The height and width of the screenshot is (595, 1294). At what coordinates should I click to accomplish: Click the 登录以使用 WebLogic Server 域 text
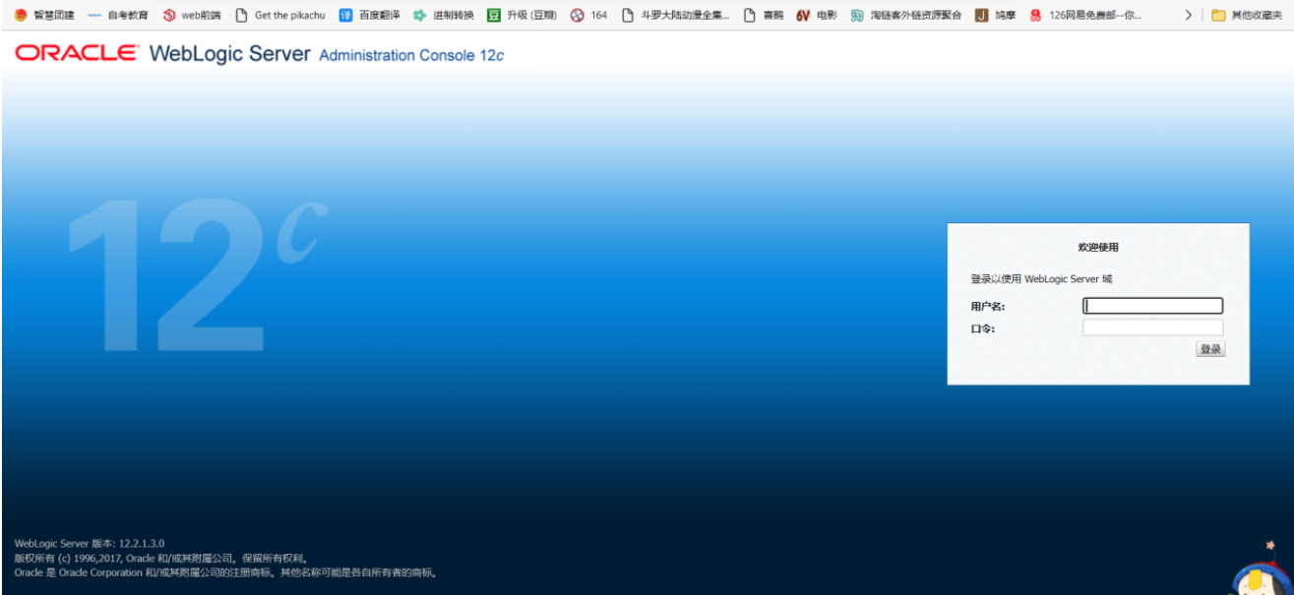(x=1041, y=279)
